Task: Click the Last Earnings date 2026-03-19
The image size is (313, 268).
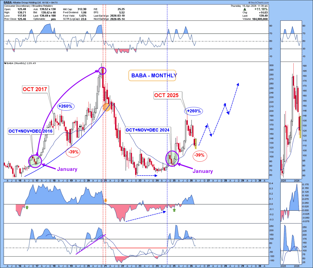Action: [x=117, y=15]
